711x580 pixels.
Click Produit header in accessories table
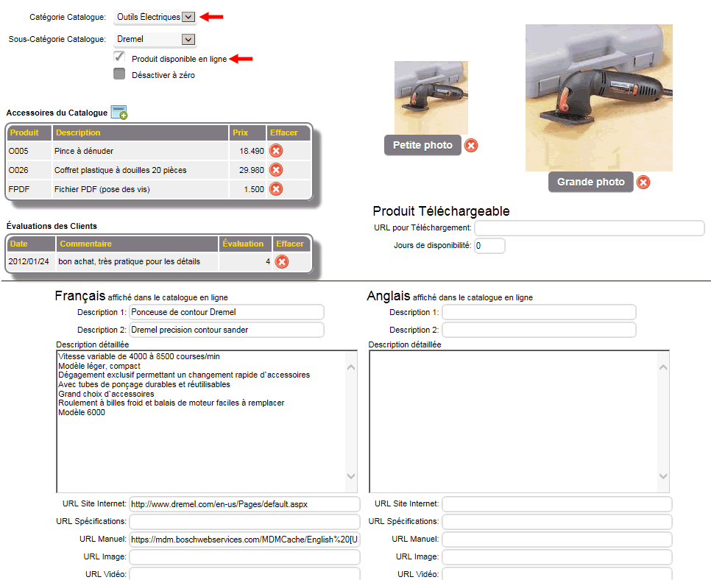29,133
